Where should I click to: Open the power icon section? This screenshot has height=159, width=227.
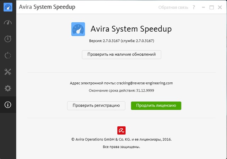8,55
